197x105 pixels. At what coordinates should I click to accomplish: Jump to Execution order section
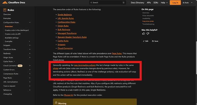148,21
